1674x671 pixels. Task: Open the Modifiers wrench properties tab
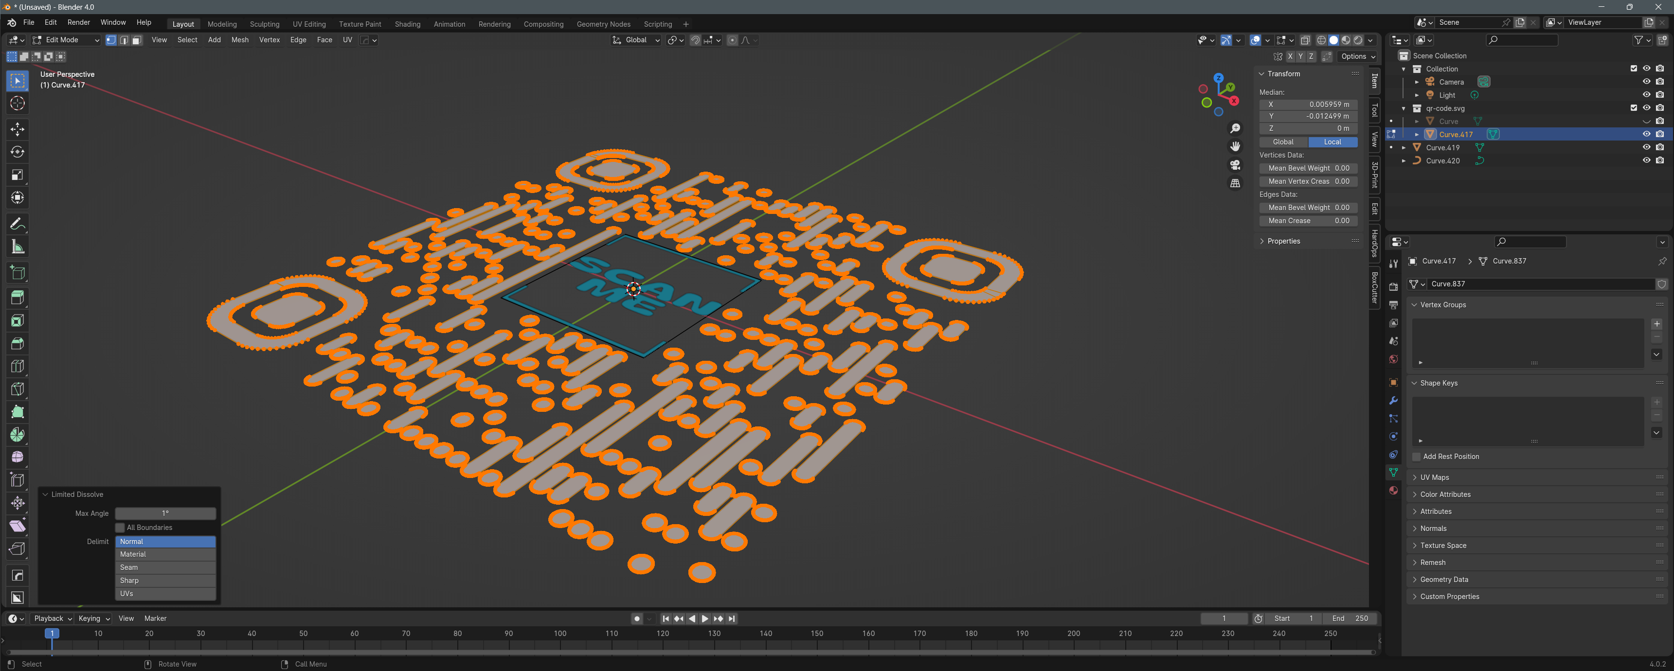(1393, 401)
